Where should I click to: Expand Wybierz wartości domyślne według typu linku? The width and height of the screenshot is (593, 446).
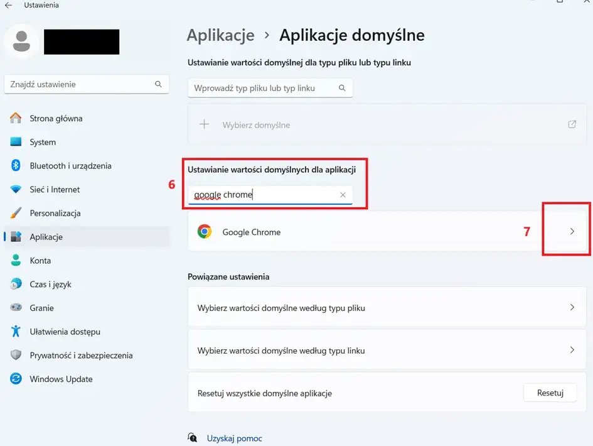point(572,350)
